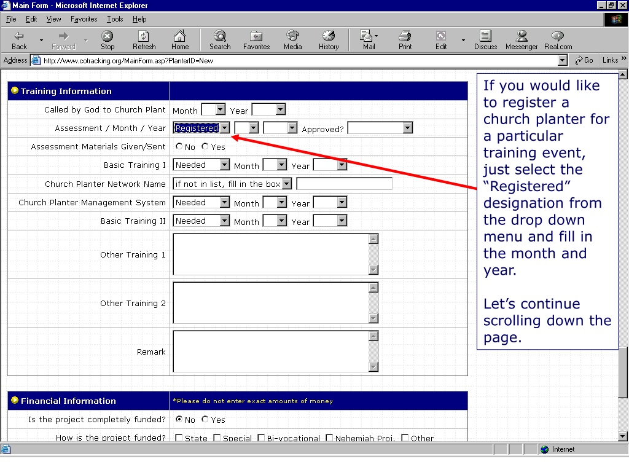The image size is (629, 472).
Task: Open the Assessment Registered dropdown
Action: 201,128
